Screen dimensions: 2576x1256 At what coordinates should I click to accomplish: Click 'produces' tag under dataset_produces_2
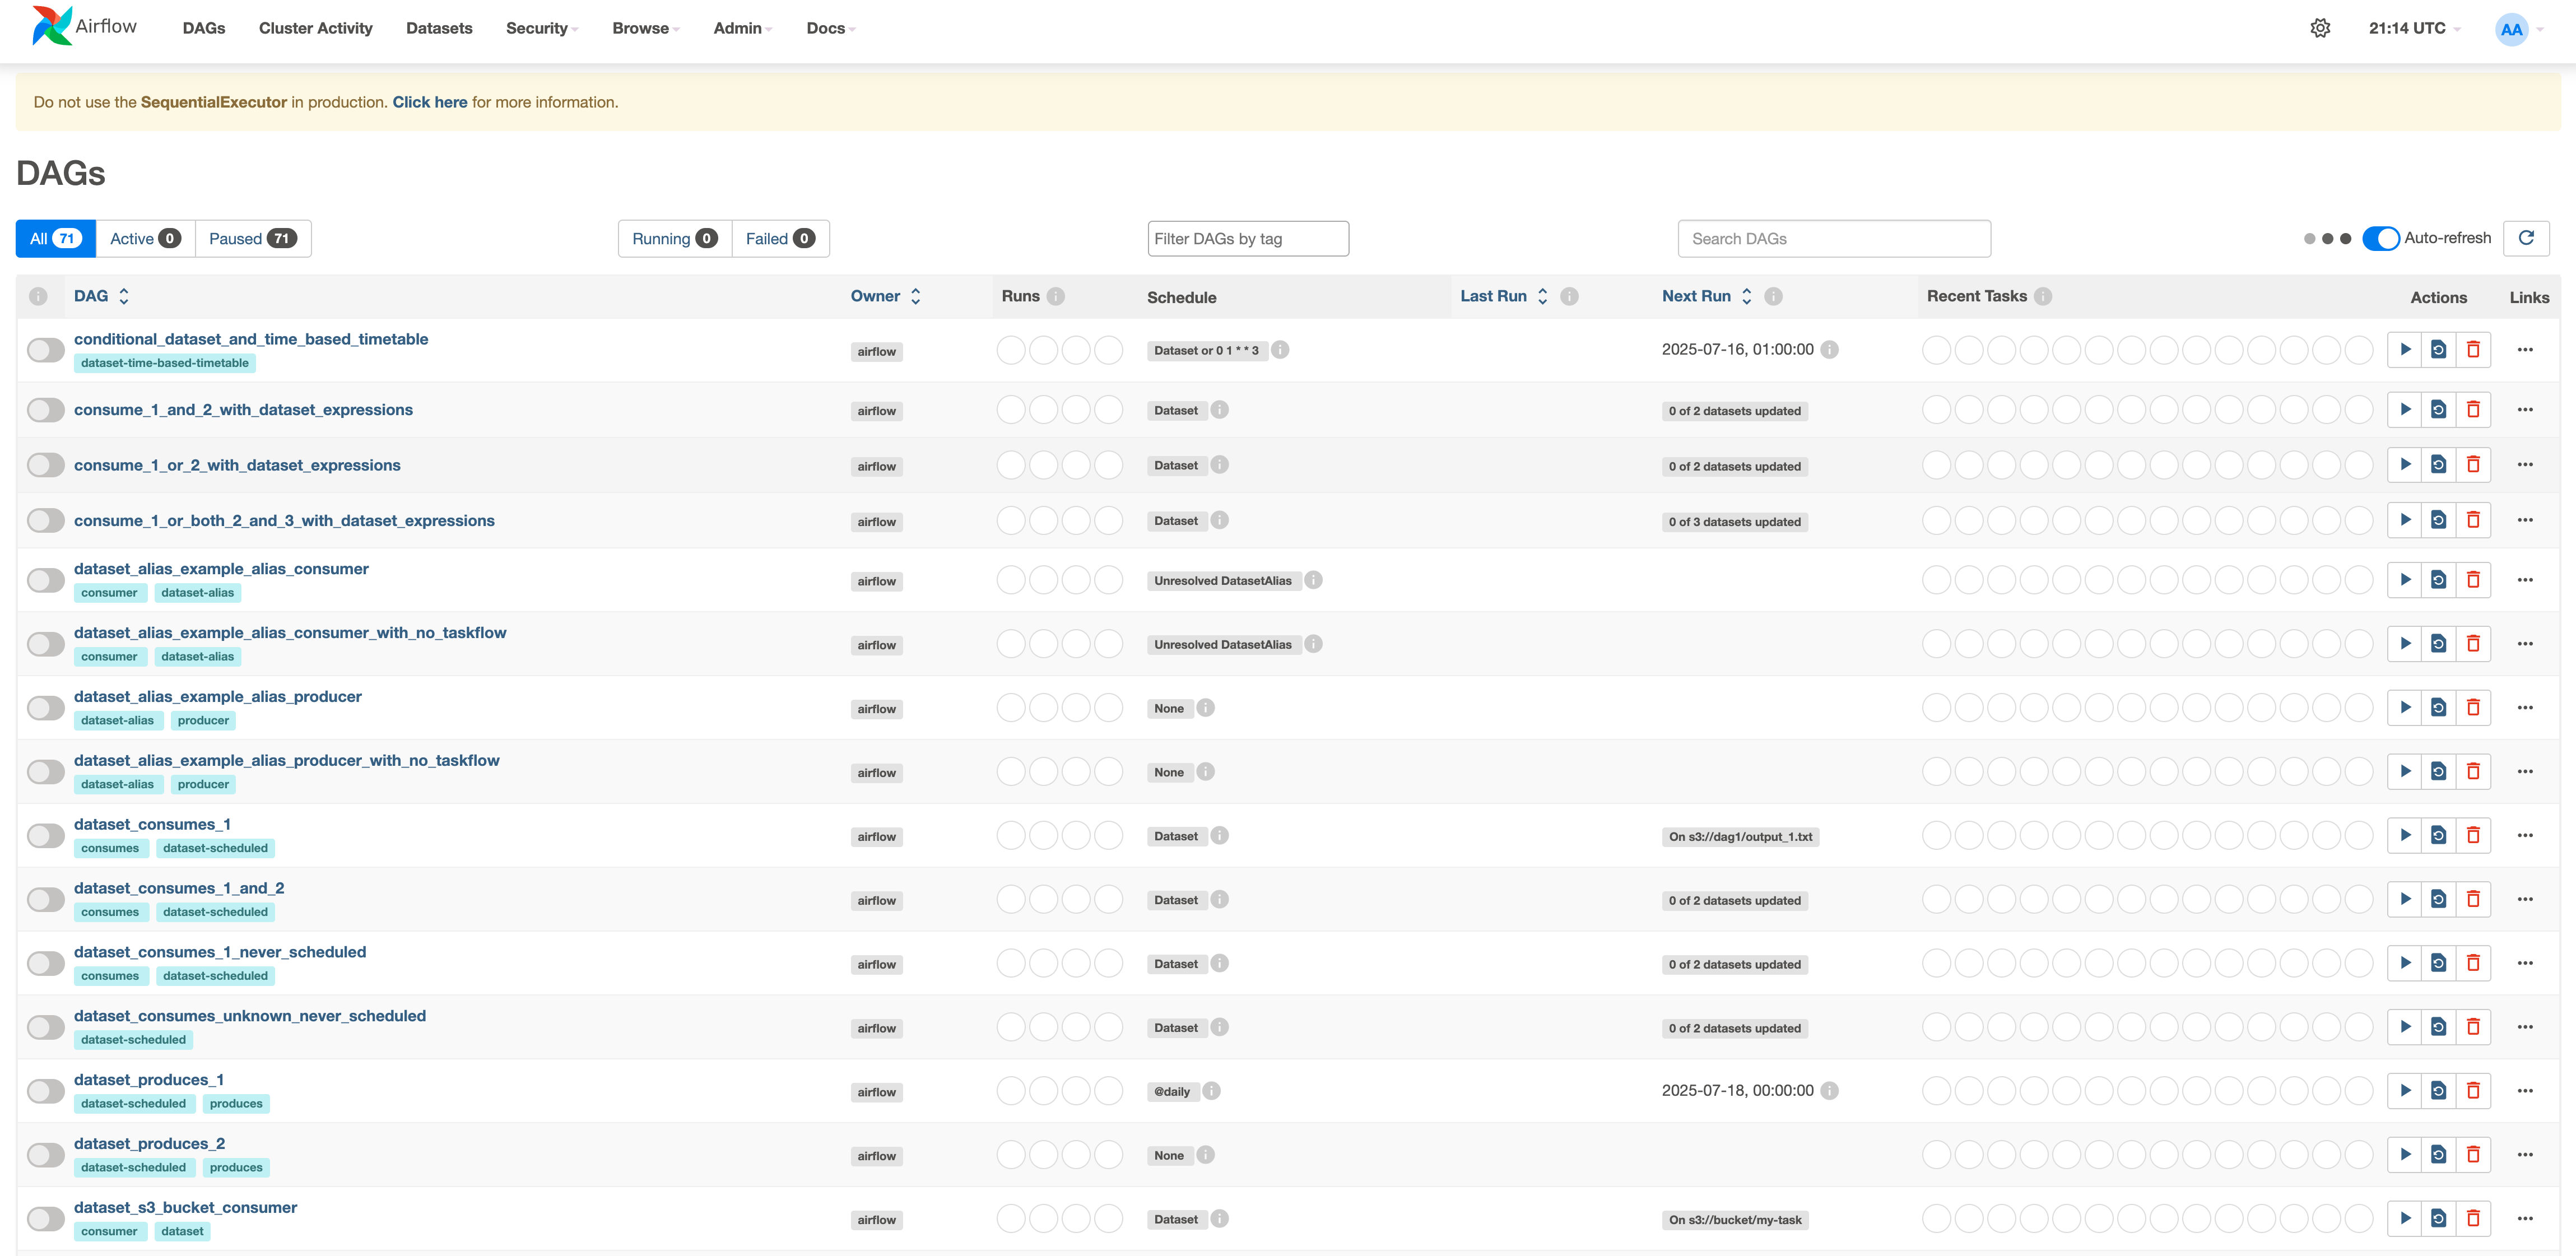click(236, 1167)
